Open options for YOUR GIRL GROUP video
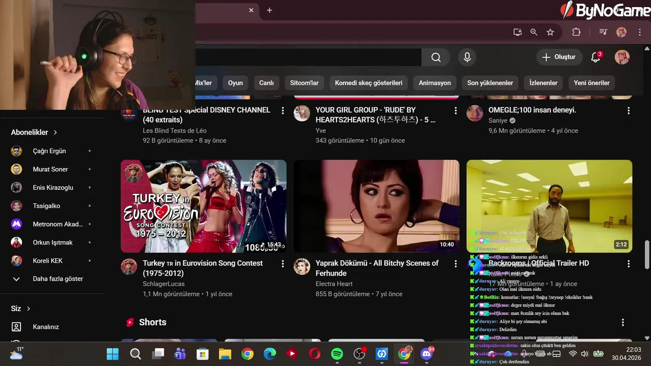The width and height of the screenshot is (651, 366). 456,111
